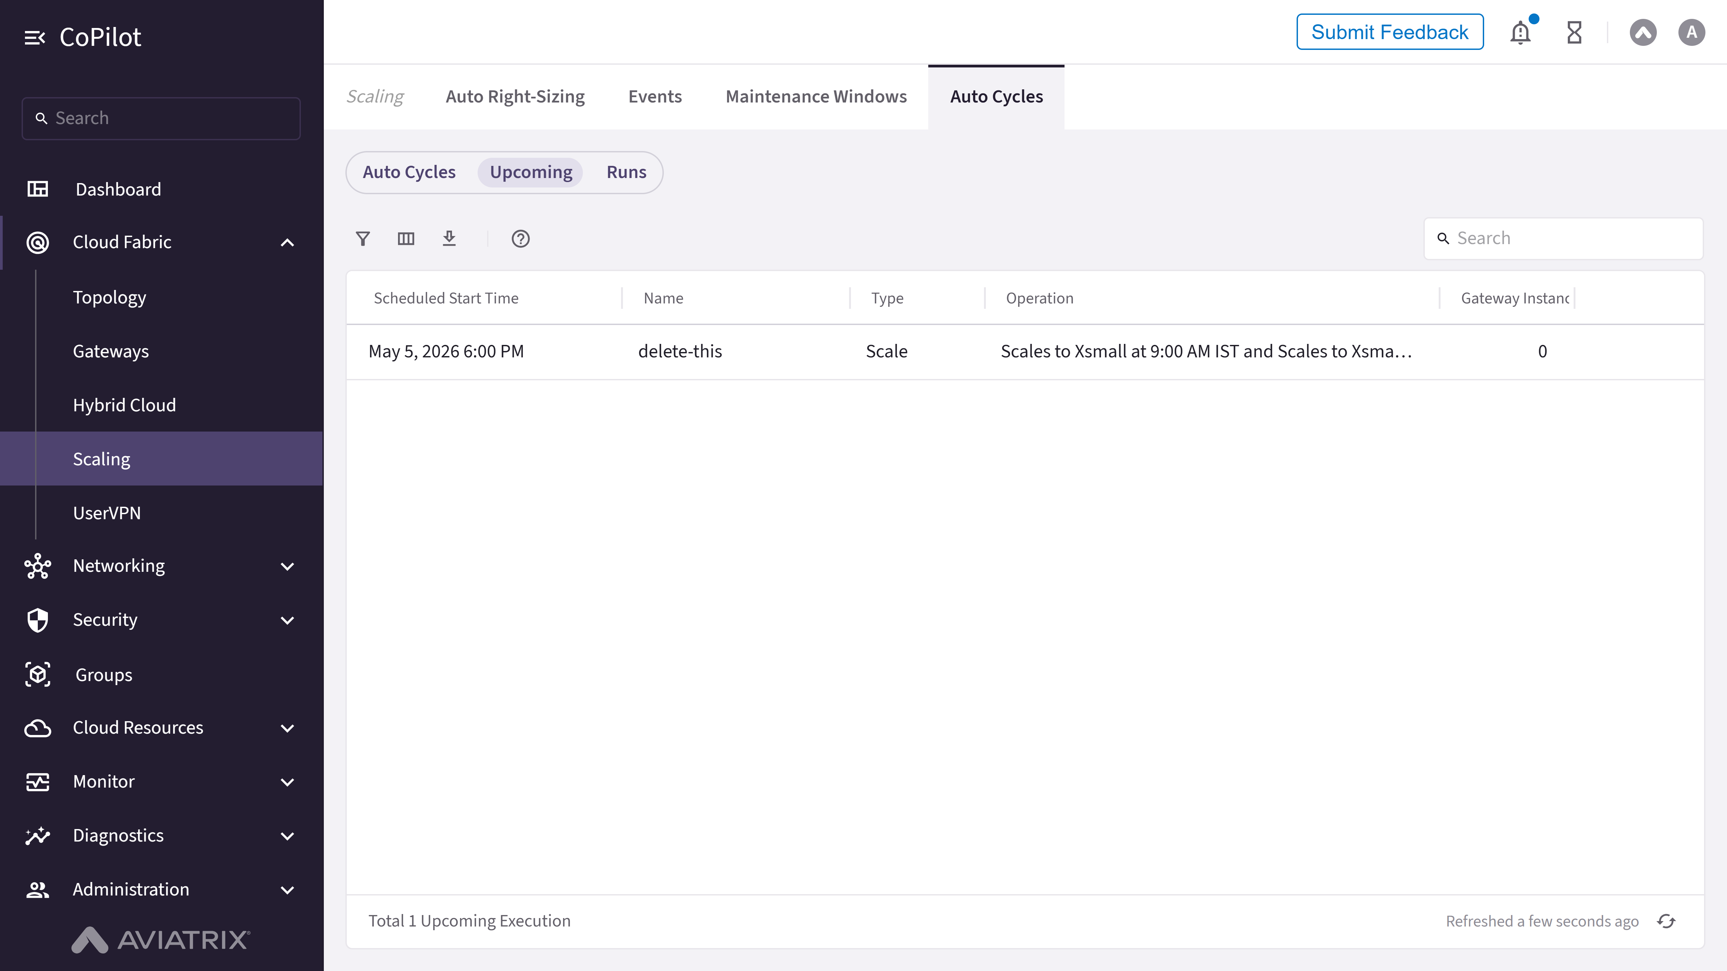Viewport: 1727px width, 971px height.
Task: Click the Monitor pulse icon
Action: 37,782
